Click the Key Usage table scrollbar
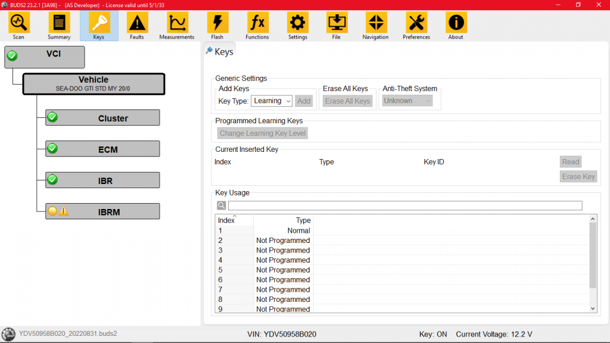Image resolution: width=610 pixels, height=343 pixels. 592,256
